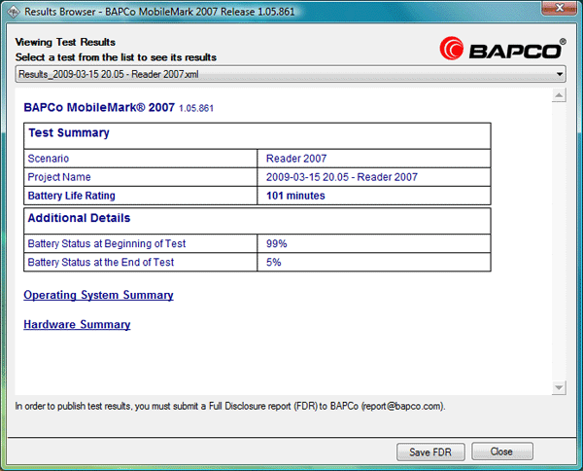This screenshot has width=583, height=471.
Task: Open the Operating System Summary link
Action: (x=98, y=295)
